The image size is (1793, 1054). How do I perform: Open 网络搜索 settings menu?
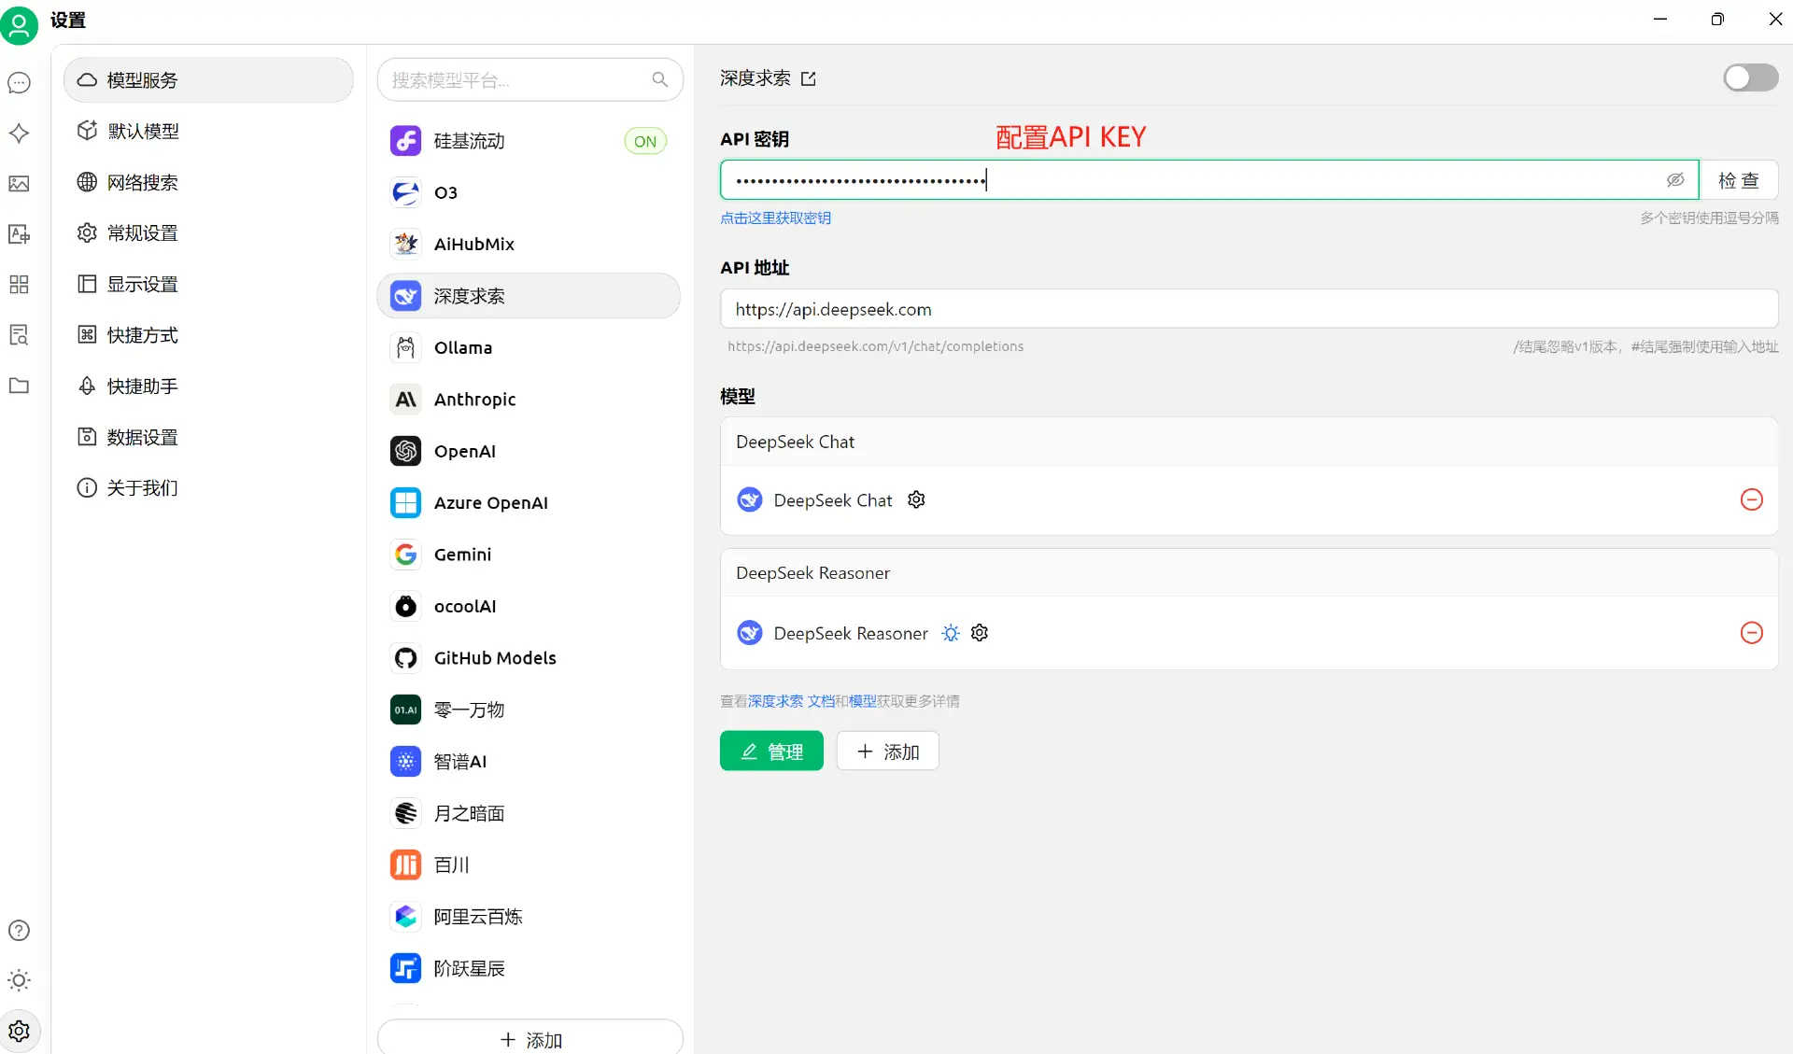tap(208, 182)
